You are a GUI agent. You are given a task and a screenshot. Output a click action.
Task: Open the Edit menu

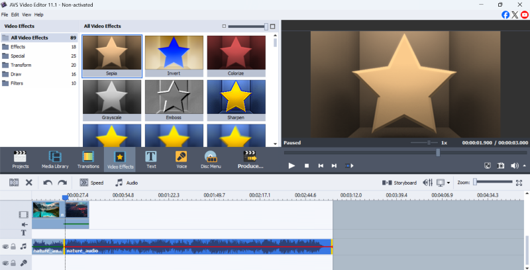point(15,14)
